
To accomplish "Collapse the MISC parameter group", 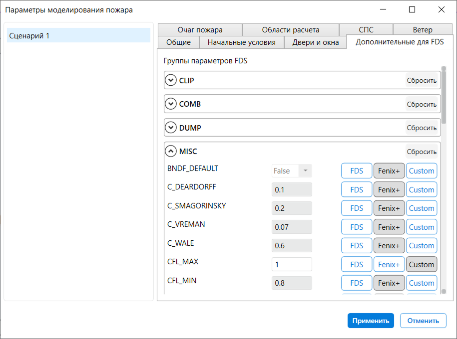I will [x=171, y=151].
